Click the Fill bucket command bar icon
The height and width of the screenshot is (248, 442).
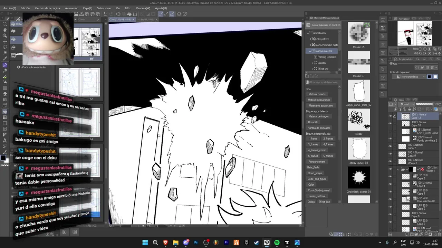tap(129, 14)
